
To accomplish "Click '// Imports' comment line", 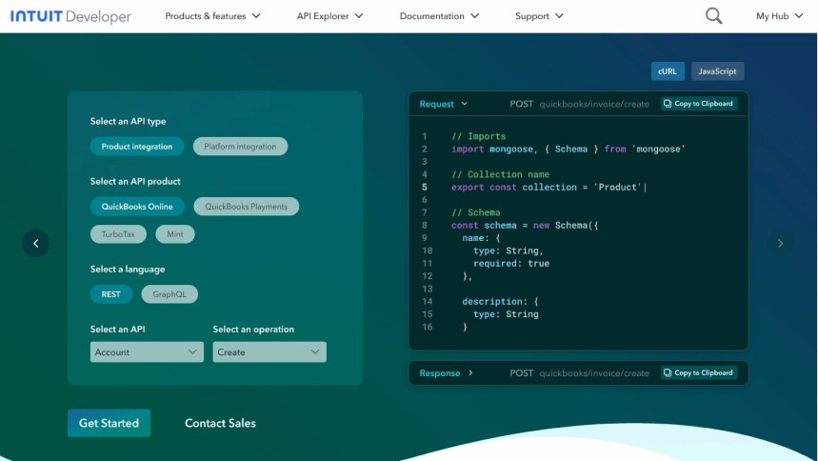I will (x=478, y=136).
